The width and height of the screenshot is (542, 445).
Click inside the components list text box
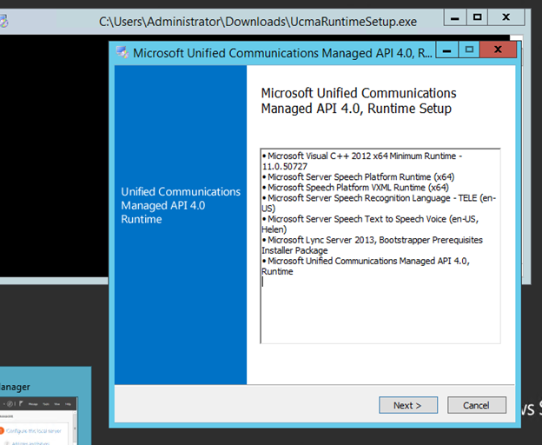click(x=380, y=313)
